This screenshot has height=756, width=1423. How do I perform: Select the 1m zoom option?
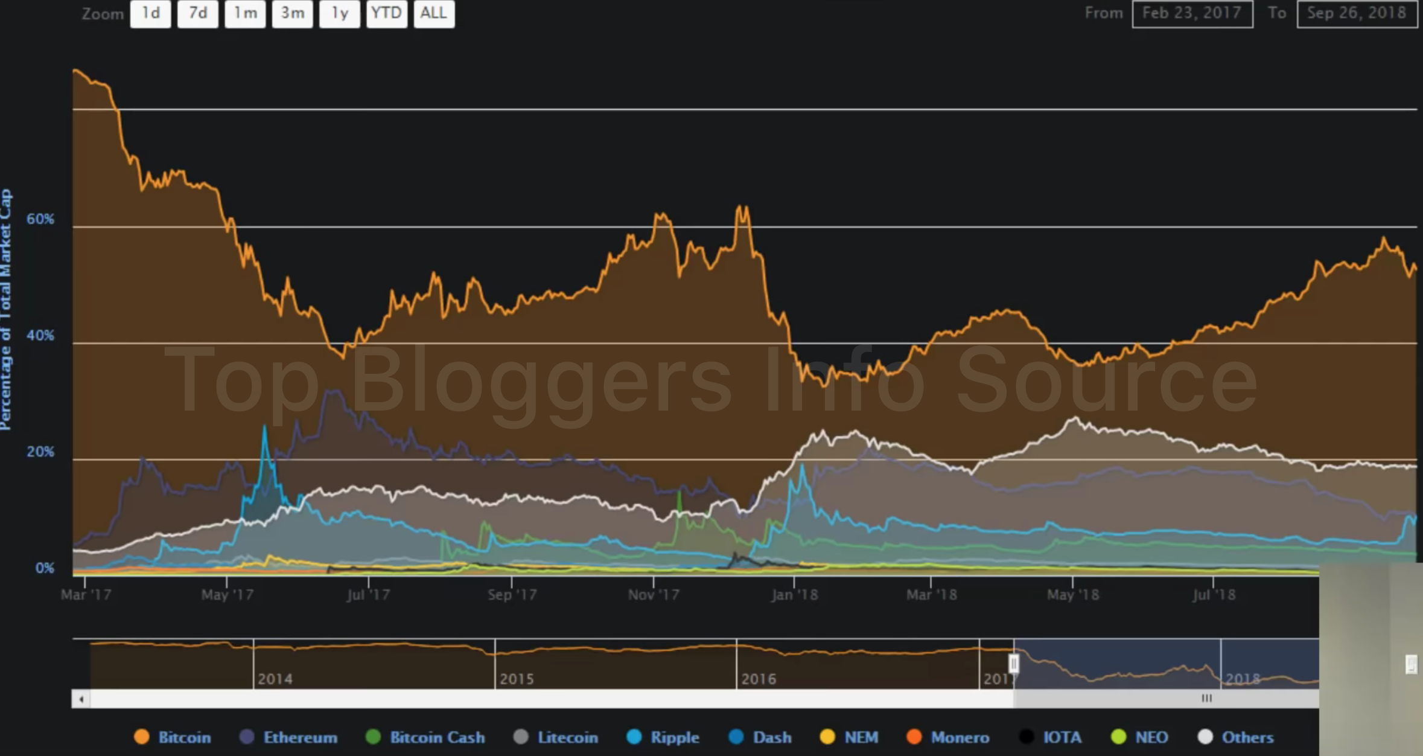(x=245, y=13)
